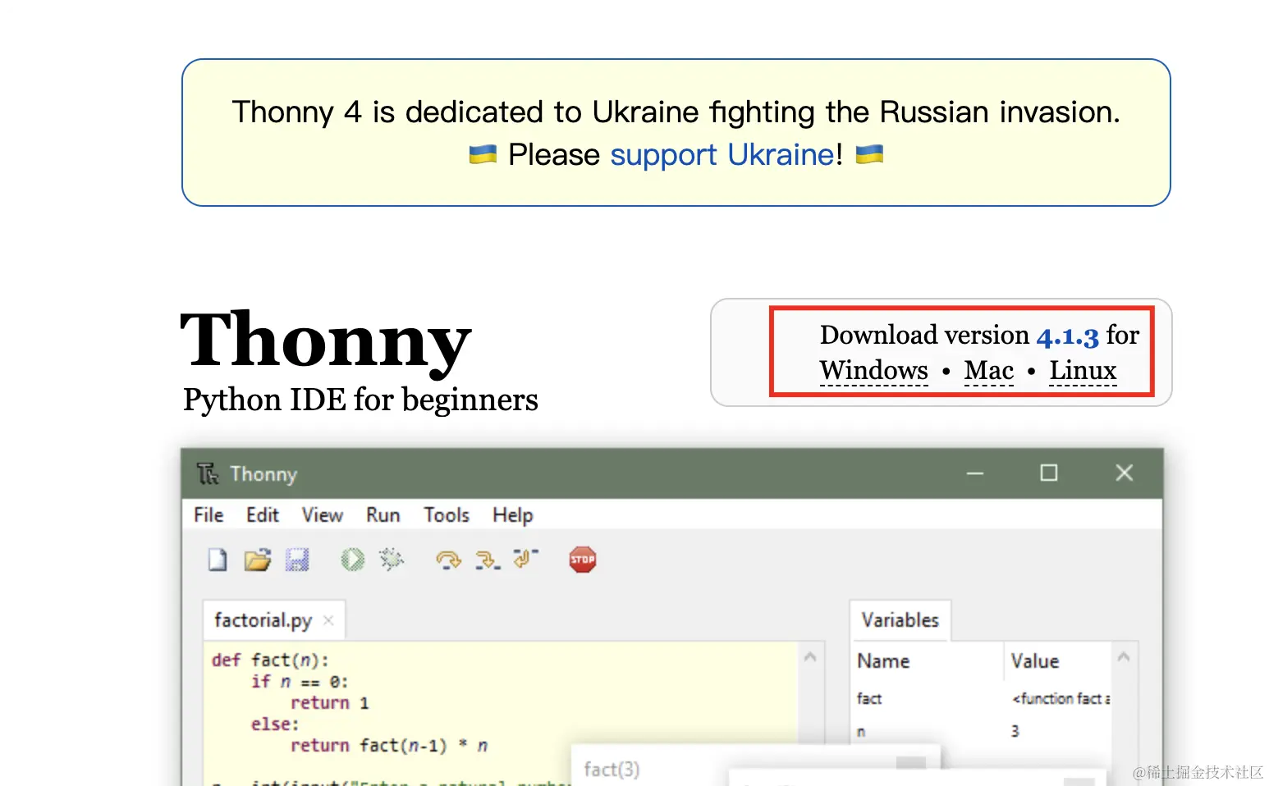Click the Debug current script bug icon
This screenshot has height=786, width=1269.
coord(392,560)
